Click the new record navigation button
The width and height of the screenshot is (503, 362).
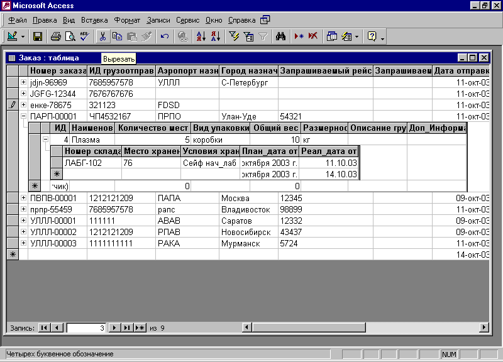(140, 327)
